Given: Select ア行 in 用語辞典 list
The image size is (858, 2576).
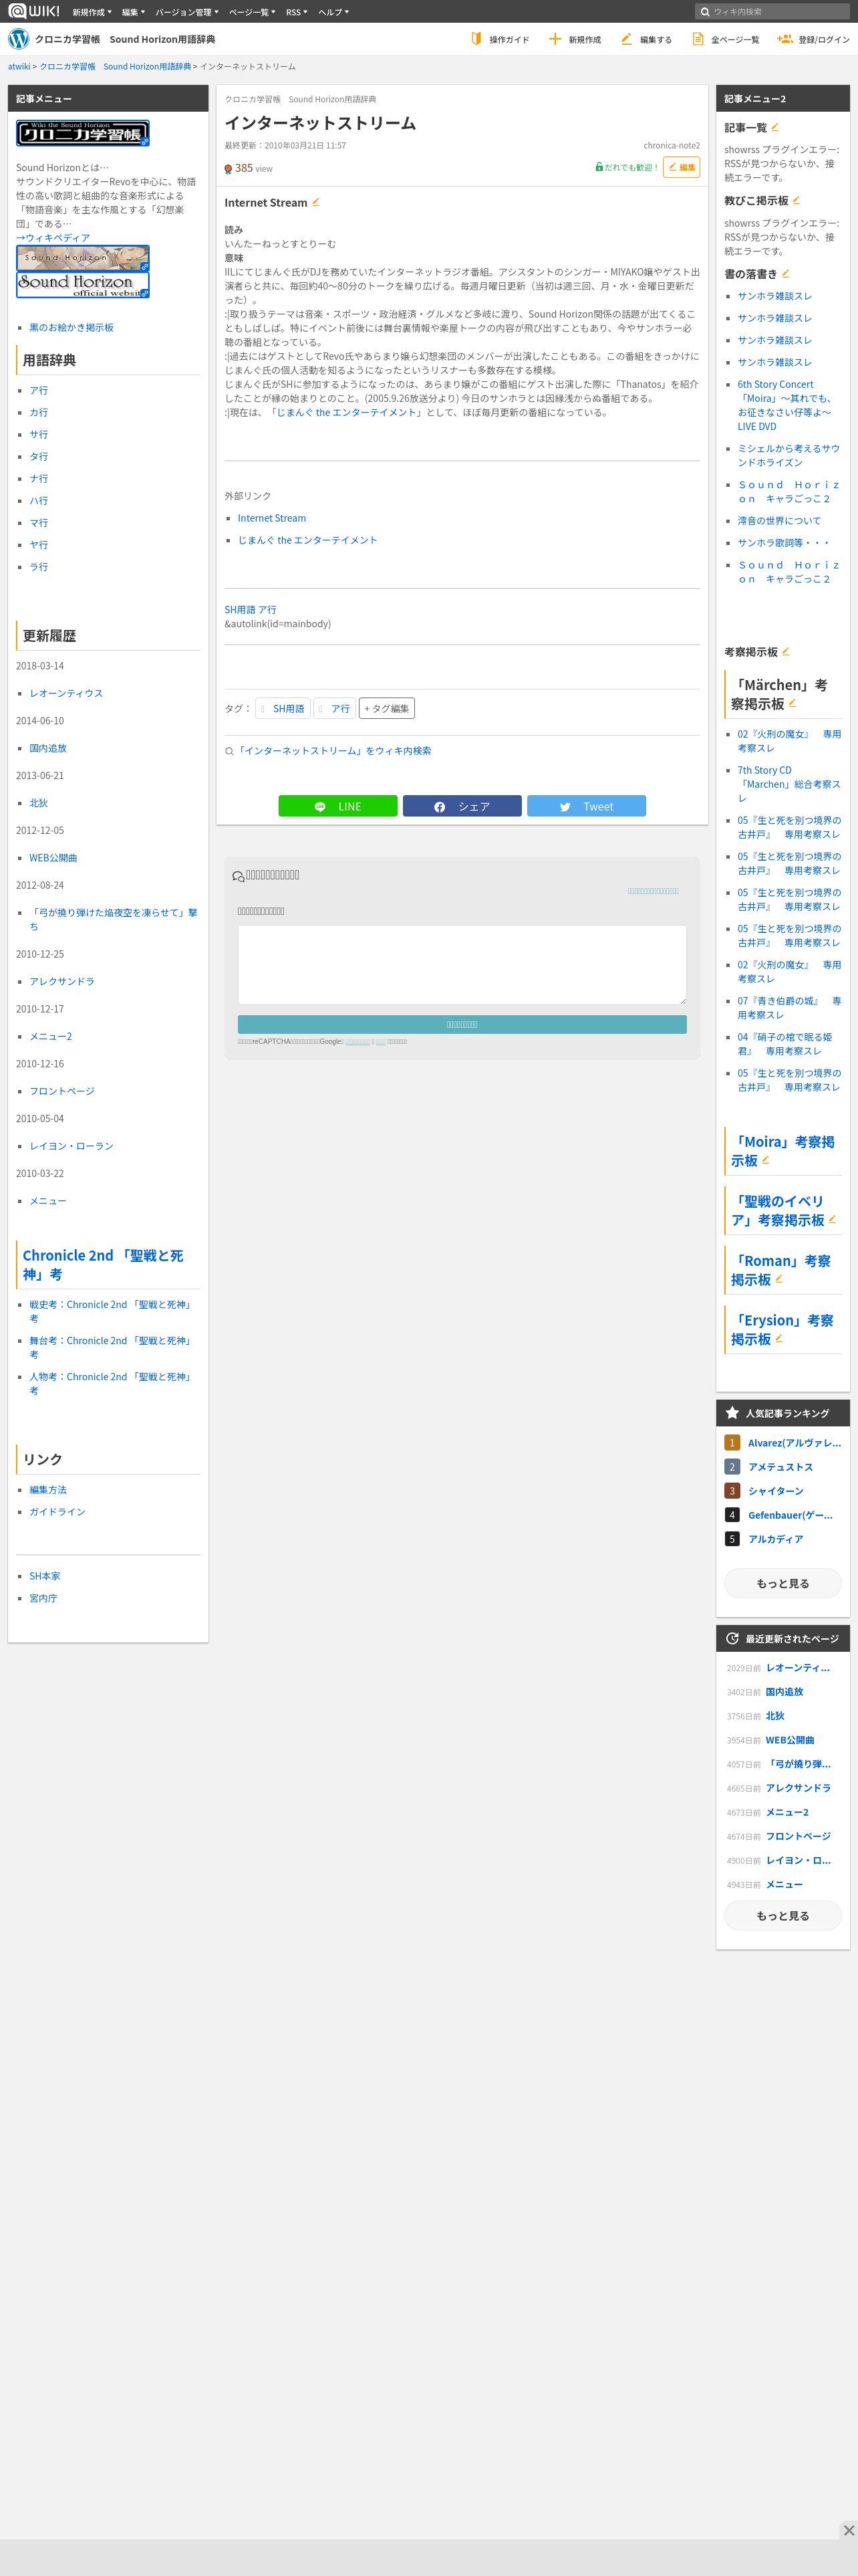Looking at the screenshot, I should pos(38,390).
